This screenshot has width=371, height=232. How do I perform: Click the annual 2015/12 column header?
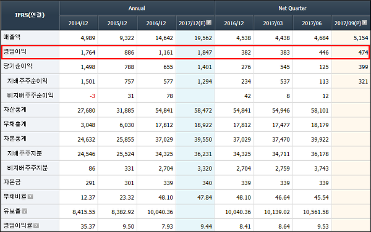click(117, 23)
